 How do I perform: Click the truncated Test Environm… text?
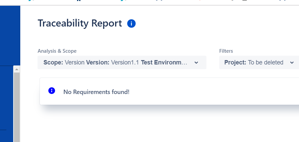(x=164, y=62)
